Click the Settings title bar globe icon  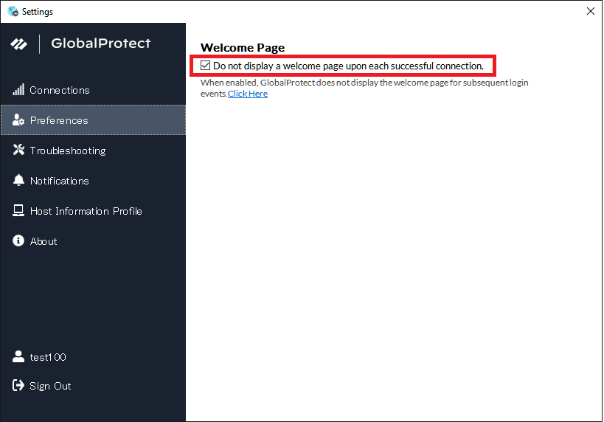13,12
